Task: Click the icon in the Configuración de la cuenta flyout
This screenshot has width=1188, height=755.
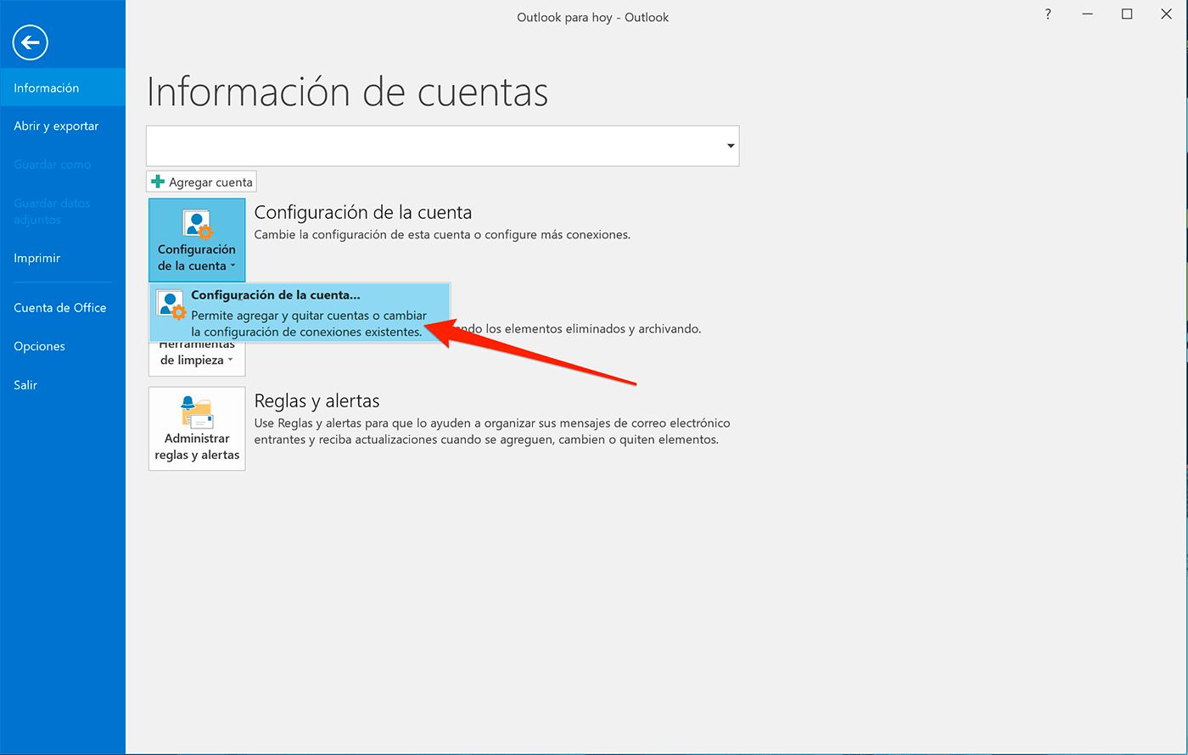Action: tap(171, 304)
